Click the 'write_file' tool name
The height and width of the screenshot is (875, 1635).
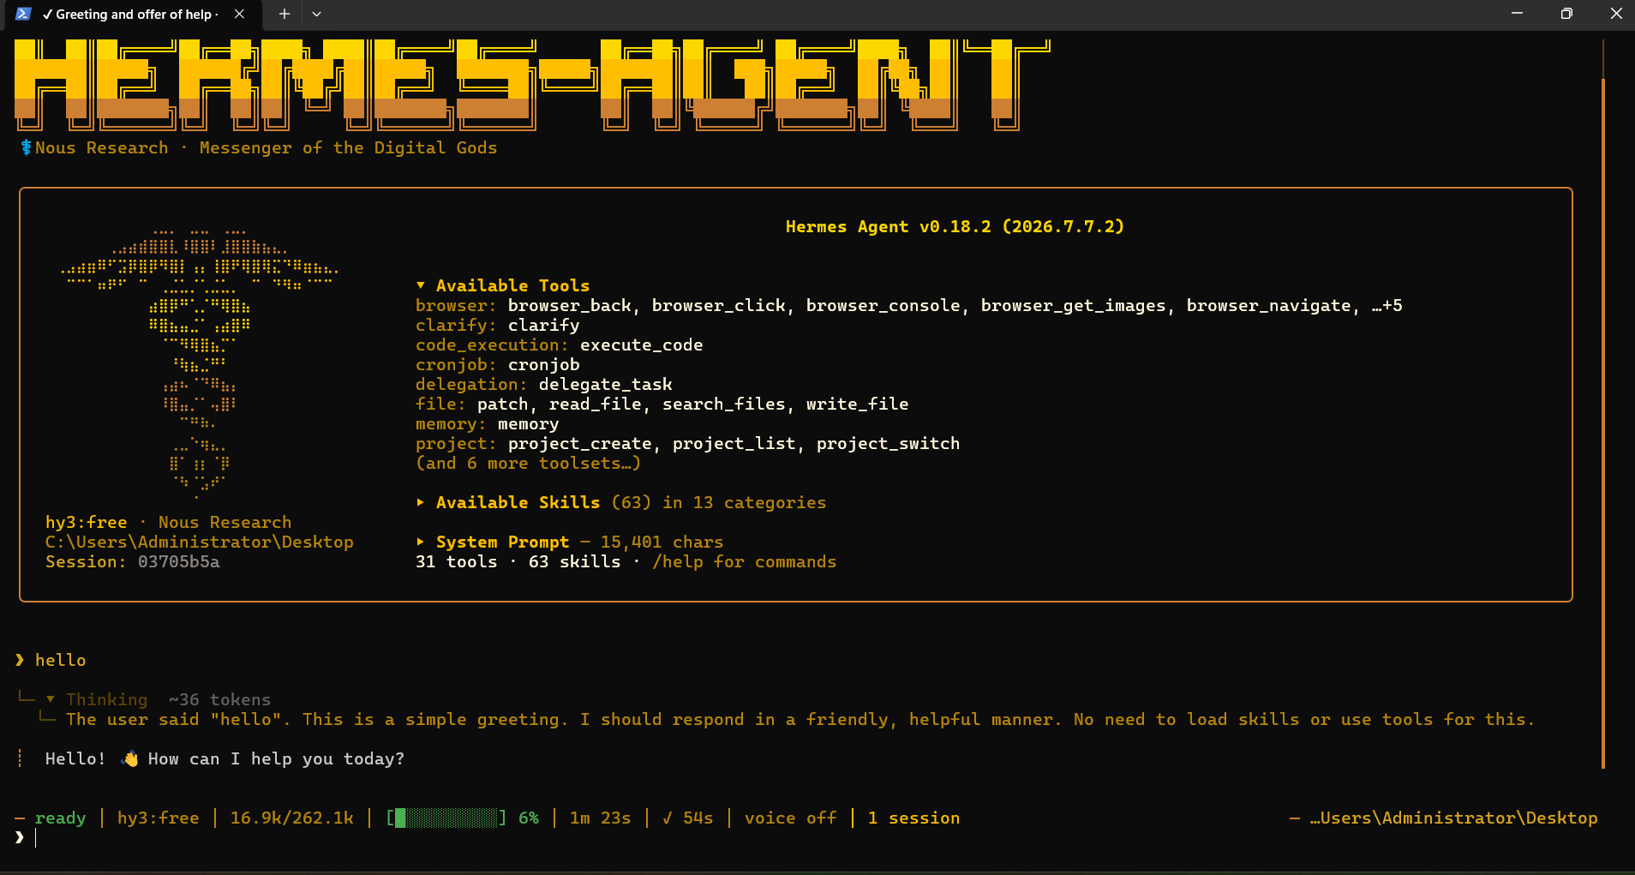(858, 405)
